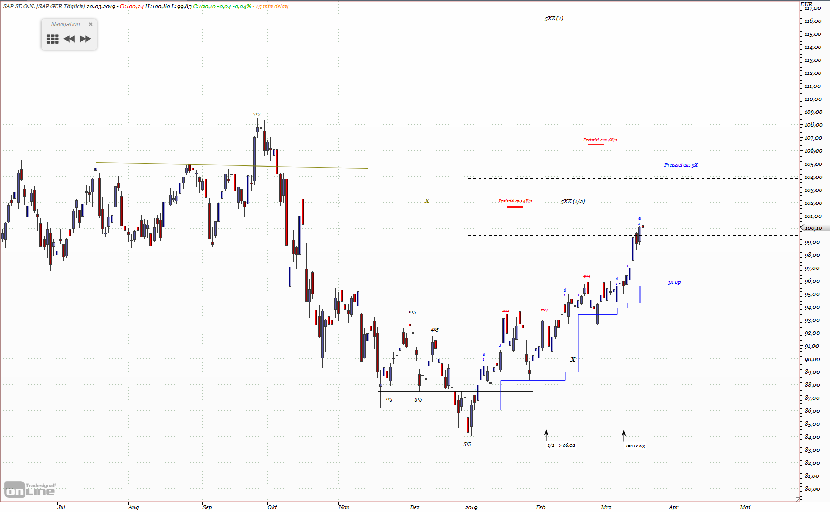Click the chart resize grip in bottom-right corner
This screenshot has height=512, width=830.
798,499
